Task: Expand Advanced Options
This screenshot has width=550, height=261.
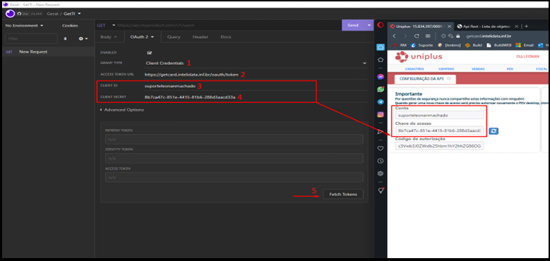Action: (122, 110)
